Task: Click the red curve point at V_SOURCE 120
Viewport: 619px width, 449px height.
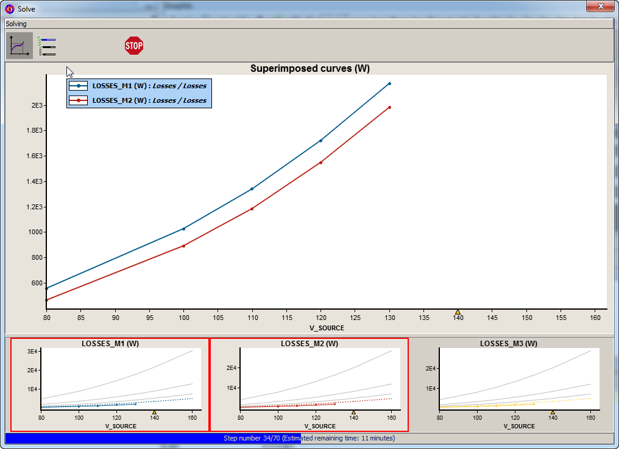Action: [x=320, y=162]
